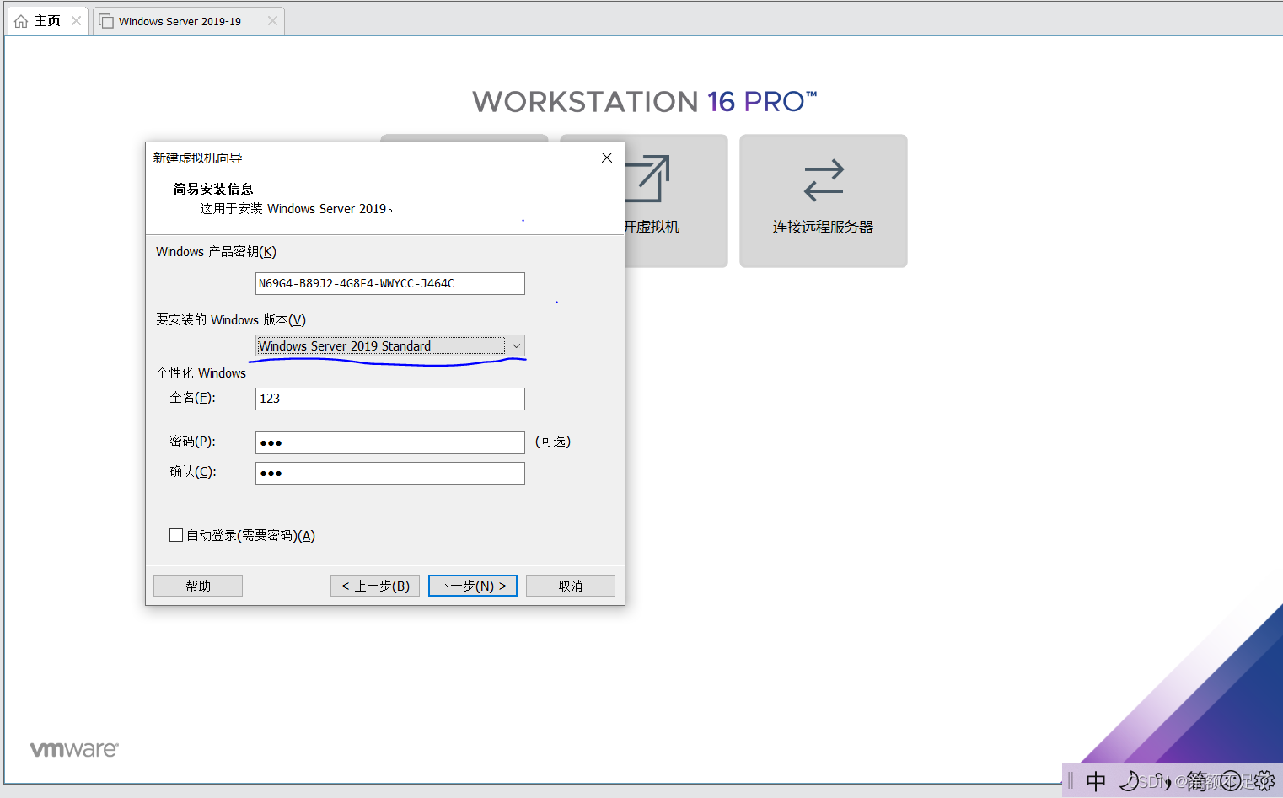Screen dimensions: 1283x798
Task: Click the IME 简 simplified icon
Action: [x=1197, y=781]
